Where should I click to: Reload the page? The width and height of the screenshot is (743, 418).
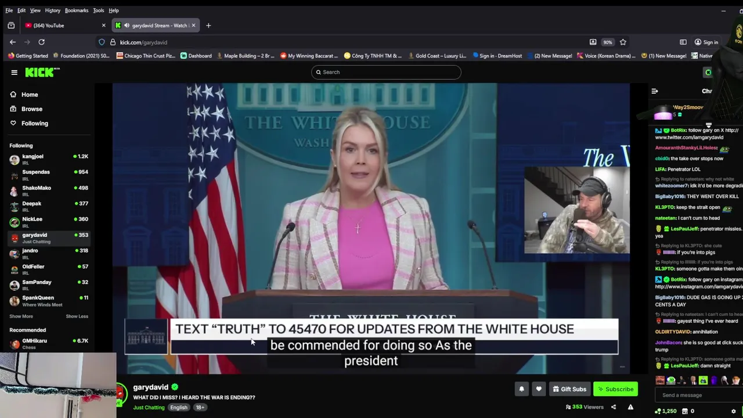tap(41, 42)
